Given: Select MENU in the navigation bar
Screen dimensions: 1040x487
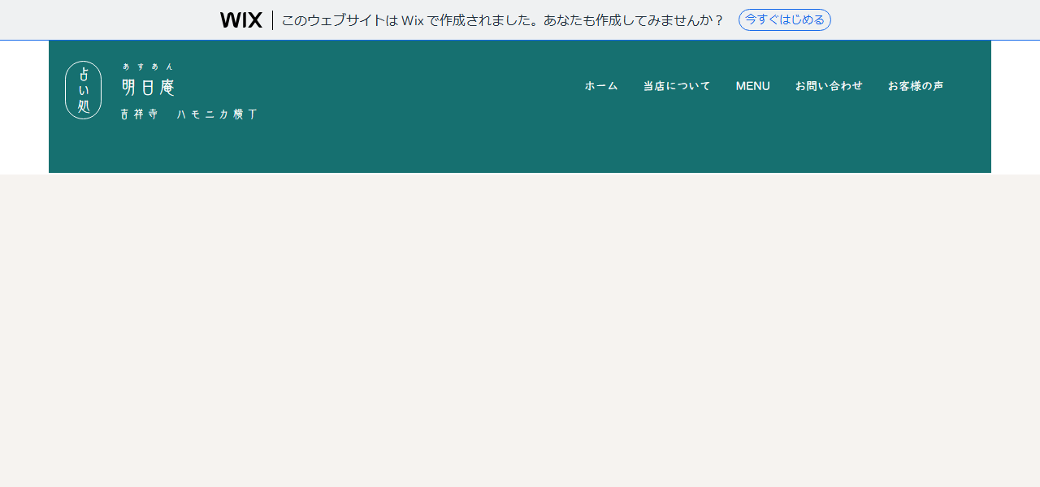Looking at the screenshot, I should point(752,86).
